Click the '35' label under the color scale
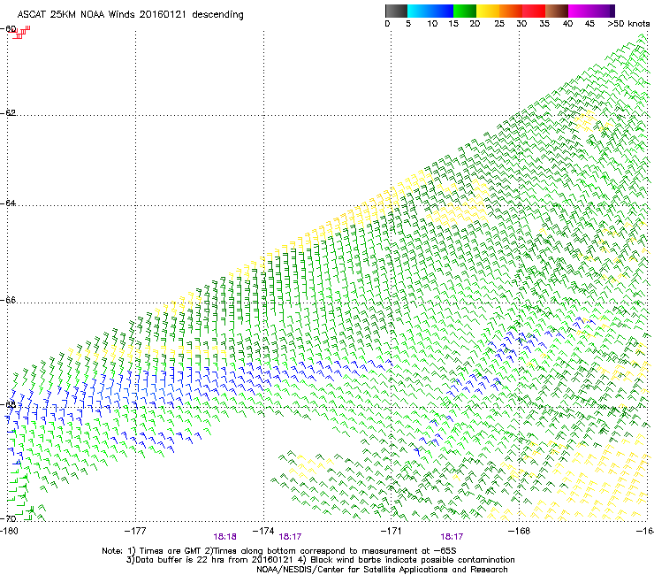Viewport: 654px width, 575px height. (x=544, y=24)
